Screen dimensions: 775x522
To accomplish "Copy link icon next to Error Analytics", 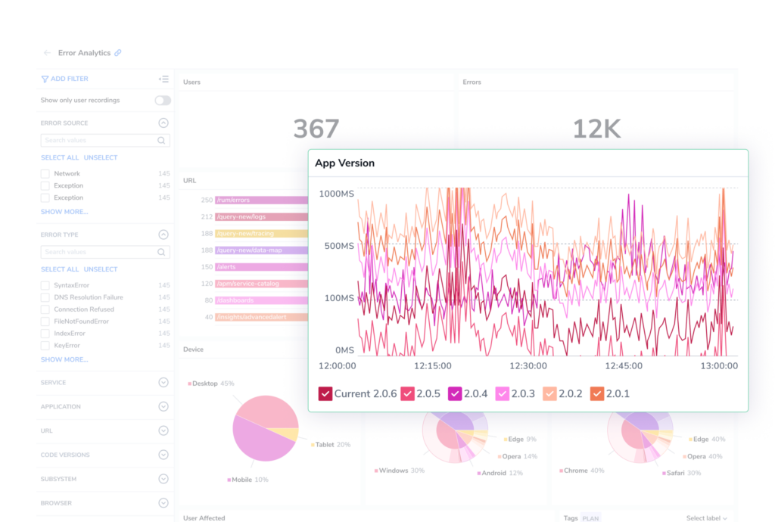I will (117, 53).
